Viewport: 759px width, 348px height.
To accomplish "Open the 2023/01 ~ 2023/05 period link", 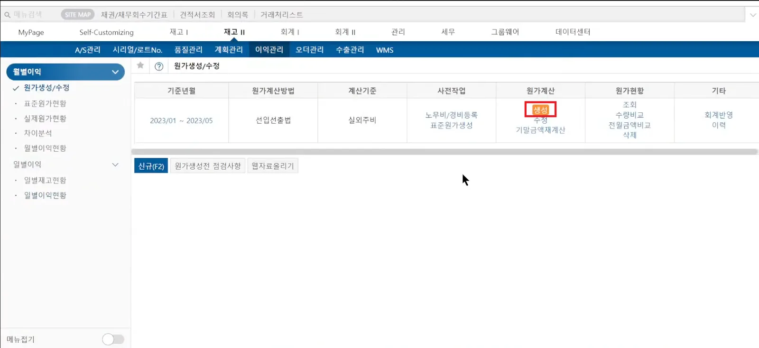I will click(x=181, y=120).
